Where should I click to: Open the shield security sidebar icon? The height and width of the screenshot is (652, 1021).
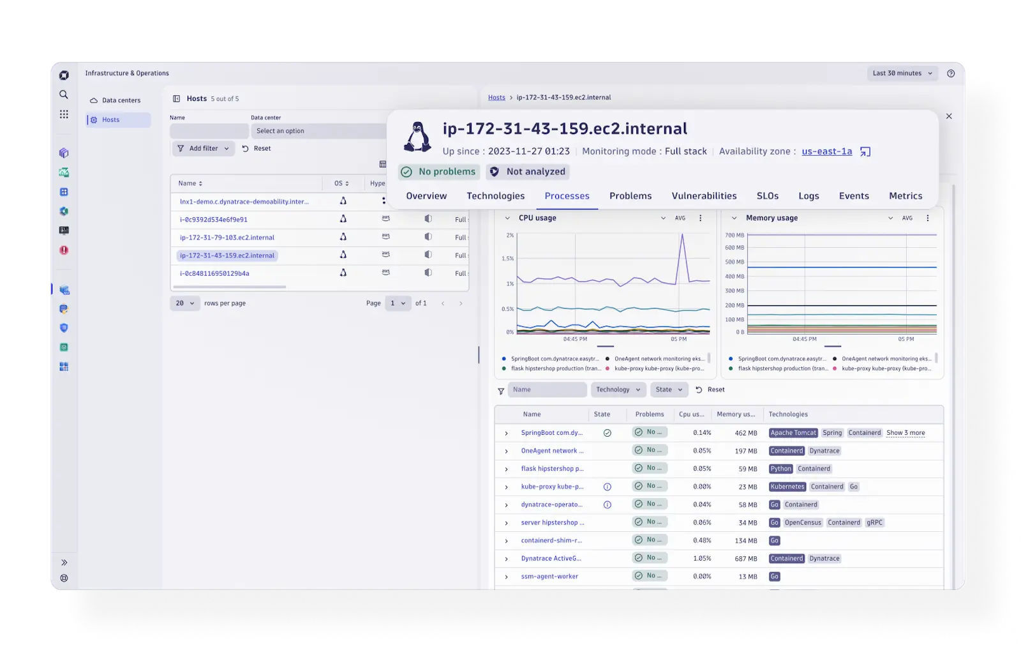(64, 328)
